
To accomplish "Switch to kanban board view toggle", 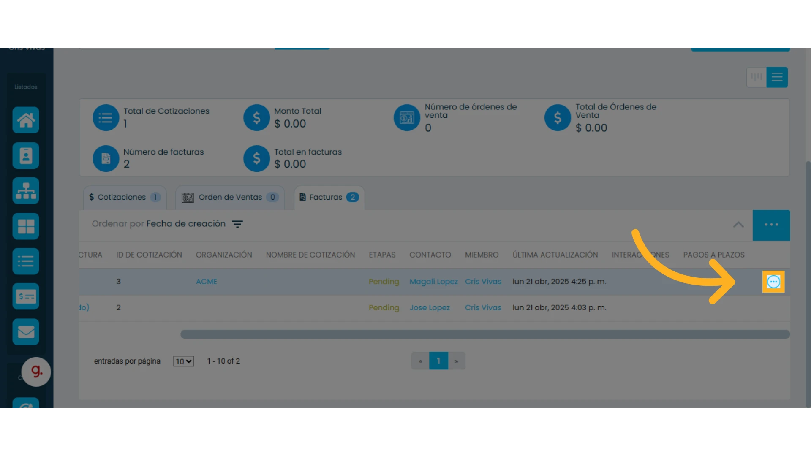I will click(x=757, y=77).
